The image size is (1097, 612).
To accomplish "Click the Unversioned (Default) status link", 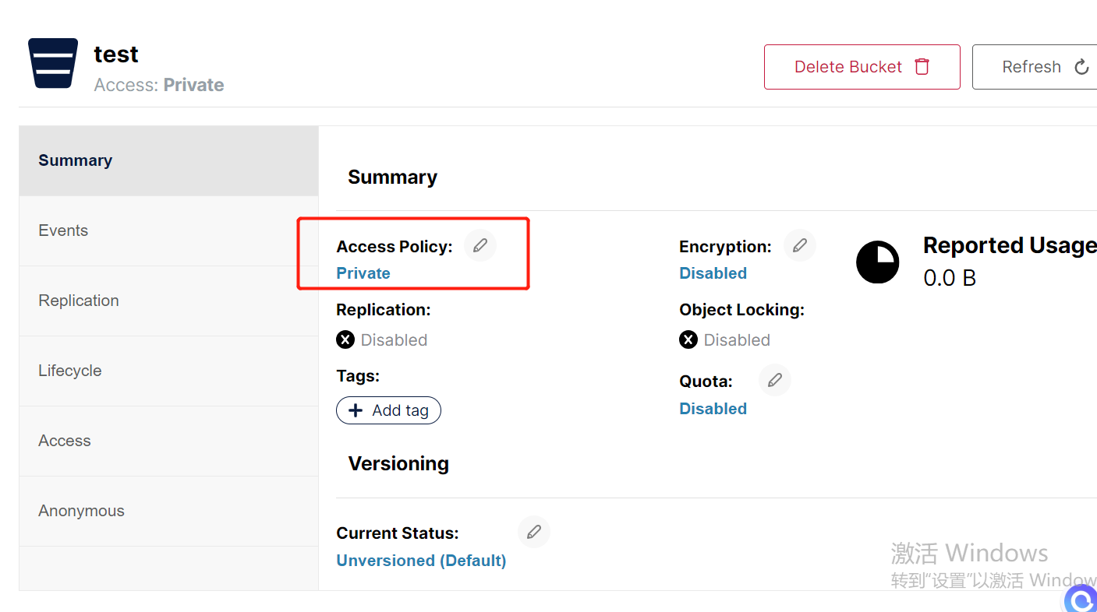I will [421, 561].
